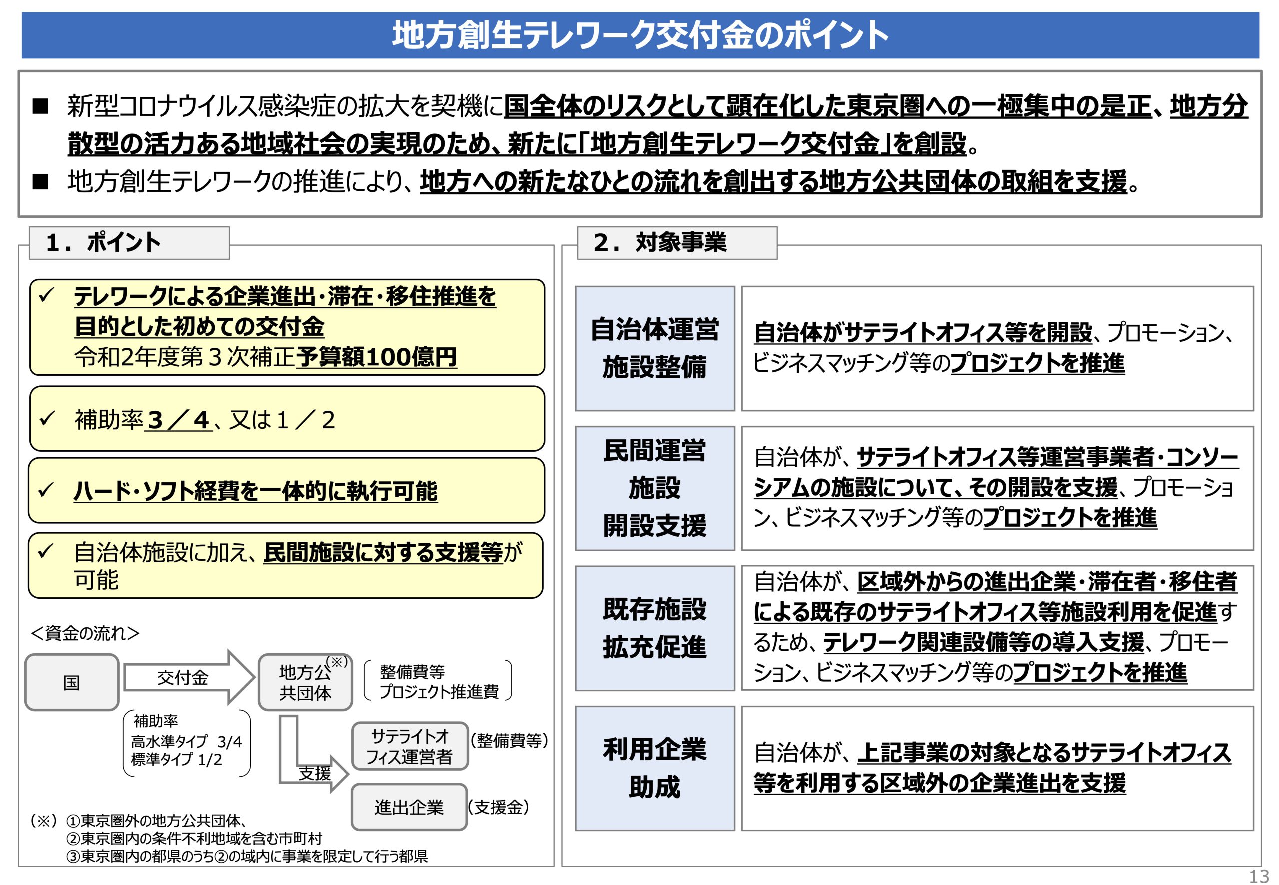Select the 既存施設拡充促進 category box
Viewport: 1279px width, 885px height.
point(655,628)
